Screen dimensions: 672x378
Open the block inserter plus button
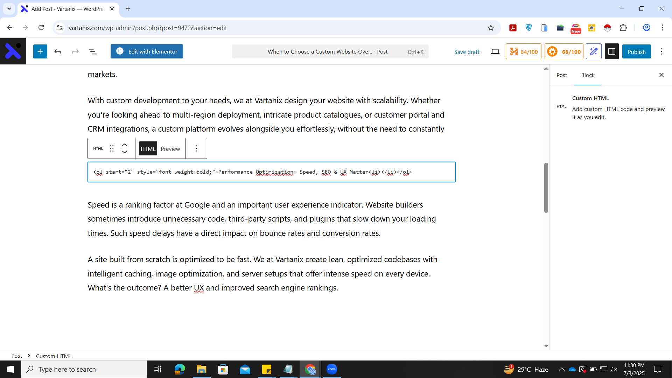[40, 51]
